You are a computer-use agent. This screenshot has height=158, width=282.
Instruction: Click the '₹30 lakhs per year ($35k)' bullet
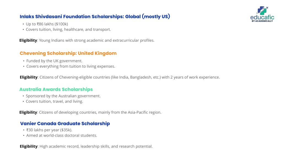tap(49, 130)
